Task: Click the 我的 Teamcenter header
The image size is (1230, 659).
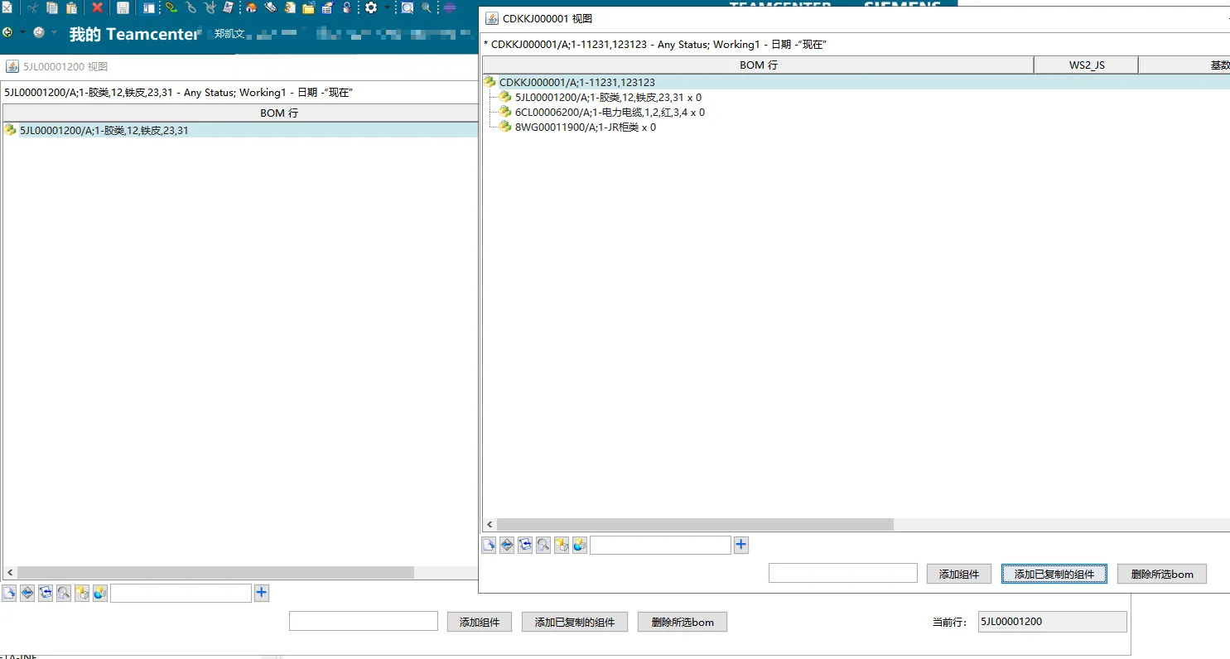Action: (133, 34)
